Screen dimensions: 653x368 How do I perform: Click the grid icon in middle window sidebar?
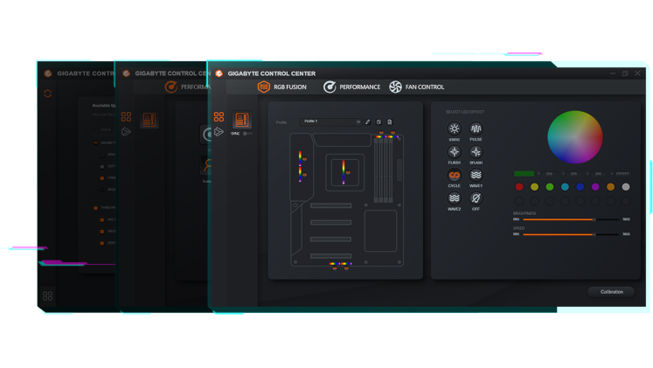126,116
